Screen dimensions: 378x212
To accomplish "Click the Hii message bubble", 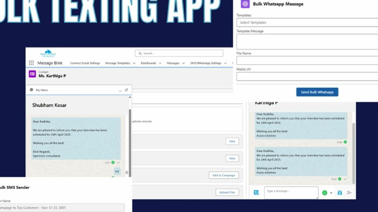I will 117,171.
